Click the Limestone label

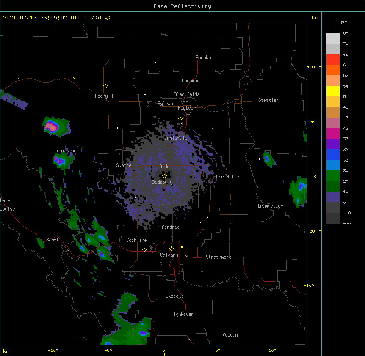[x=65, y=151]
